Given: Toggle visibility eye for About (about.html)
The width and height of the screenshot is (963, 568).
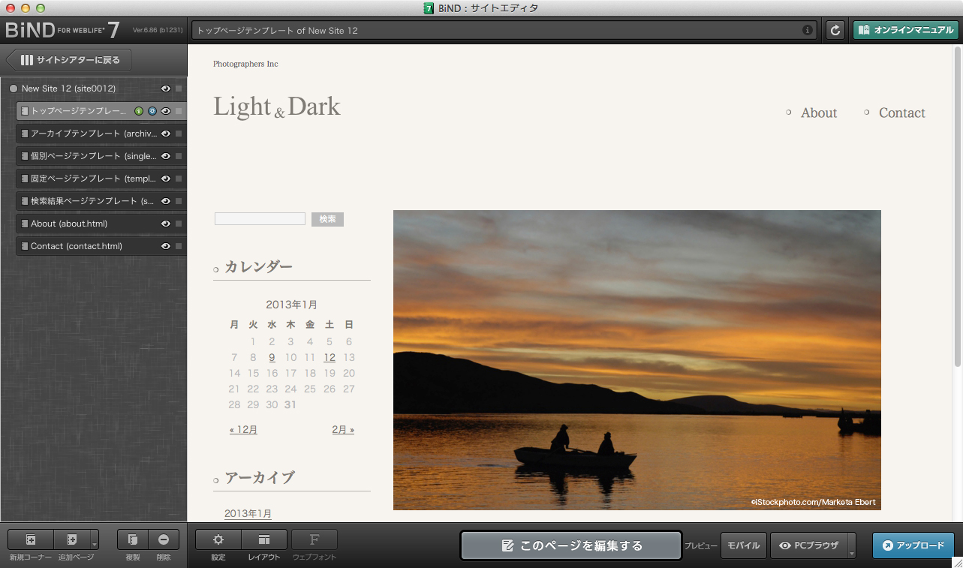Looking at the screenshot, I should point(166,224).
